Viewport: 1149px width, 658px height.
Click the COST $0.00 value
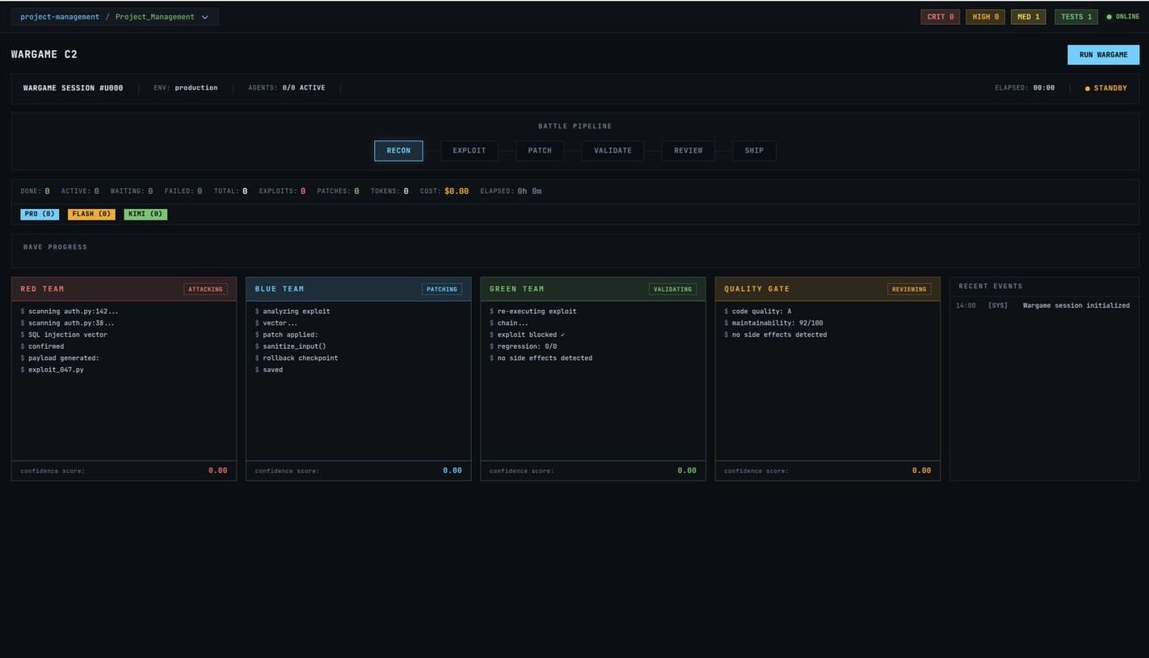tap(457, 191)
